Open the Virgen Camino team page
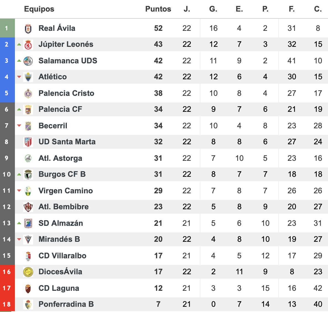The image size is (328, 312). [65, 191]
